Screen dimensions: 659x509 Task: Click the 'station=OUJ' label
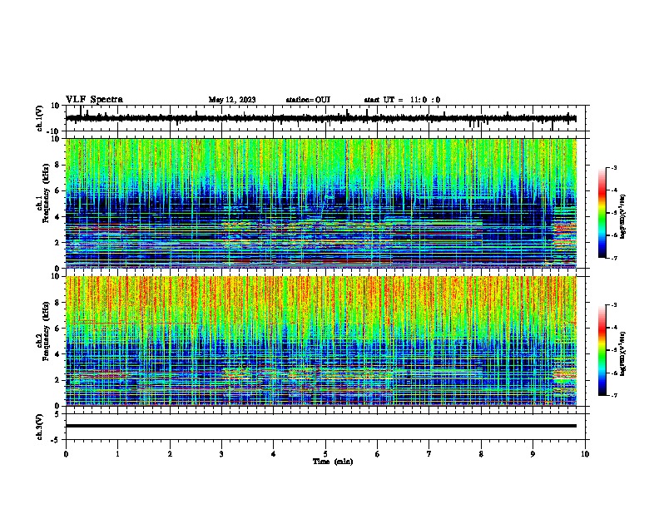tap(308, 100)
